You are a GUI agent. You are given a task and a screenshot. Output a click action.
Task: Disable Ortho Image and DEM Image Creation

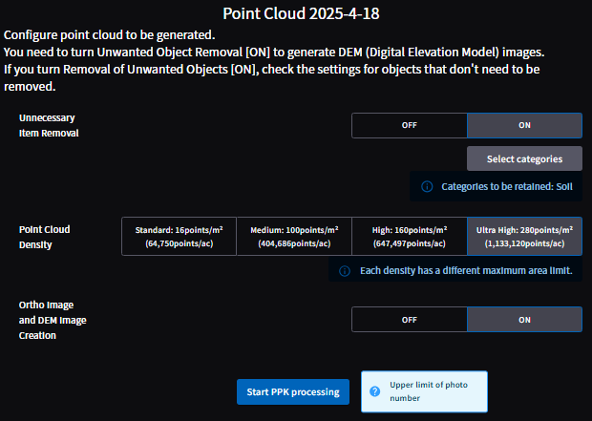tap(410, 320)
